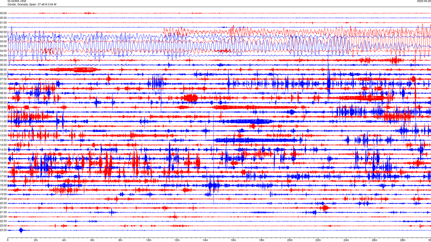Image resolution: width=431 pixels, height=242 pixels.
Task: Click the 8m tick on minute axis
Action: pos(120,240)
